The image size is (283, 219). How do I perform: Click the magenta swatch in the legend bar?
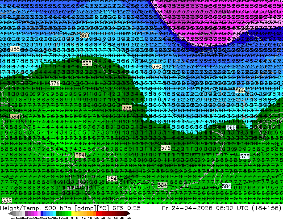pyautogui.click(x=36, y=213)
